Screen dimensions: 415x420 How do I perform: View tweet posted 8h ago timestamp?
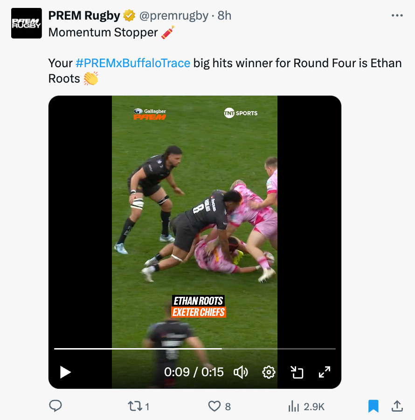tap(224, 16)
